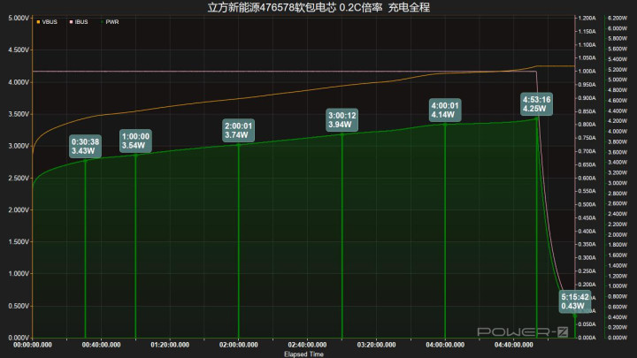
Task: Select the 1:00:00 3.54W marker label
Action: [x=135, y=141]
